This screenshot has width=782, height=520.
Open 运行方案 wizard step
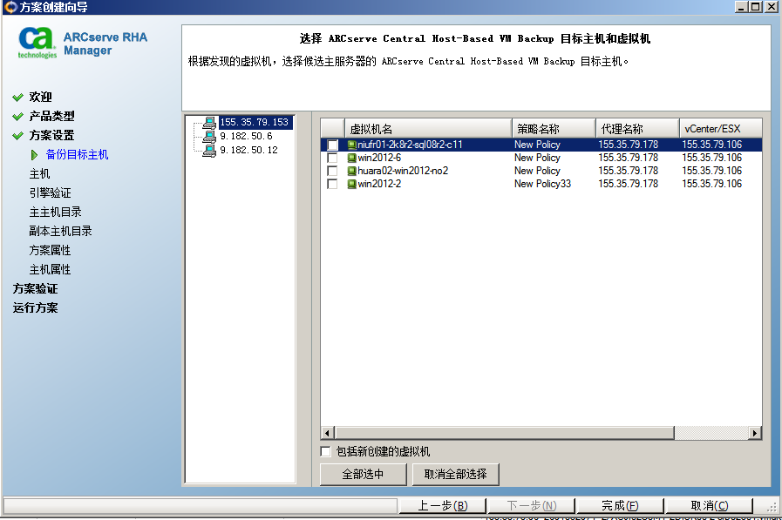pos(36,307)
